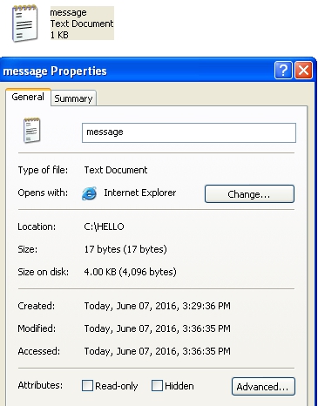Click the notepad icon inside Properties dialog
Image resolution: width=318 pixels, height=406 pixels.
tap(31, 131)
